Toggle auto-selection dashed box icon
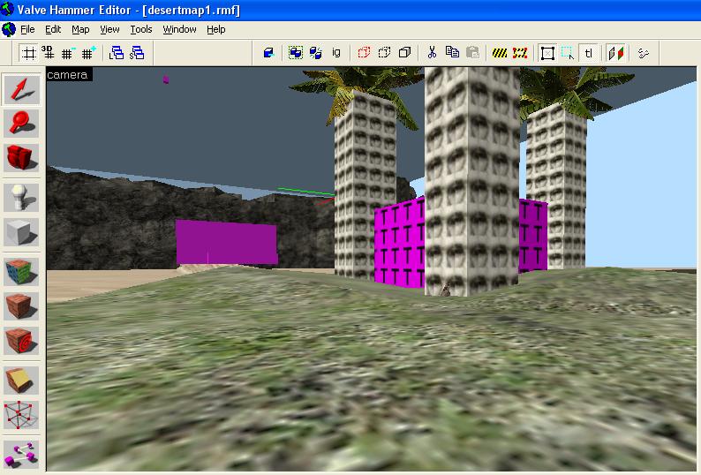Viewport: 701px width, 475px height. [x=568, y=53]
